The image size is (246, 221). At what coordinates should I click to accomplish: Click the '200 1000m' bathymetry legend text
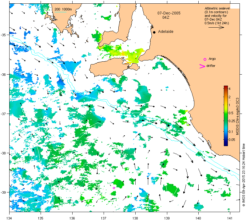pos(63,10)
